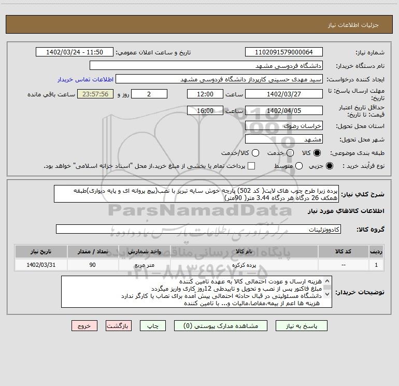Click the پاسخ به نیاز button
The image size is (399, 386).
(301, 326)
